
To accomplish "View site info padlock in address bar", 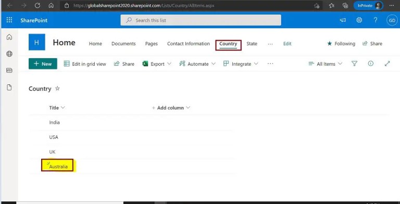I will click(67, 5).
